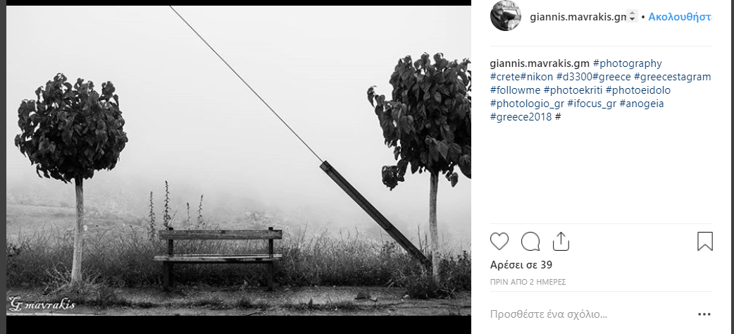Open comments with the speech bubble icon

(x=530, y=242)
